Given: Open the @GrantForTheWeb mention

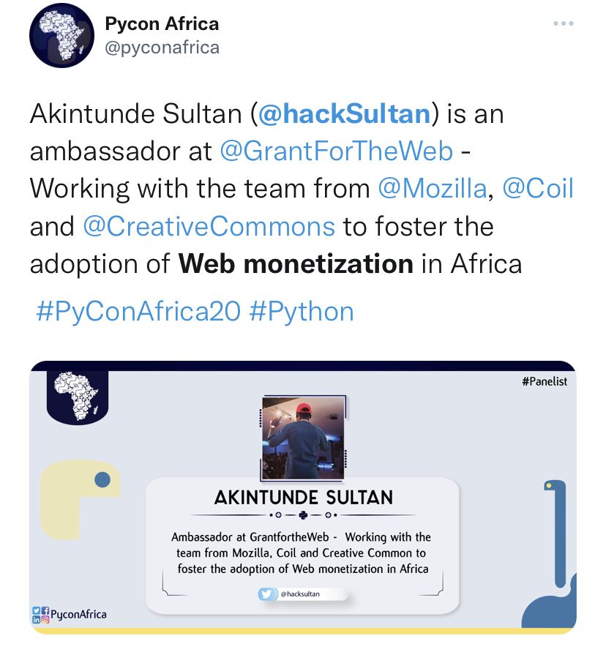Looking at the screenshot, I should pyautogui.click(x=337, y=151).
